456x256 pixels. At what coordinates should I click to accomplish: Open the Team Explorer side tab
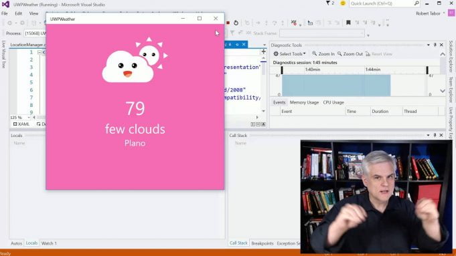coord(451,90)
